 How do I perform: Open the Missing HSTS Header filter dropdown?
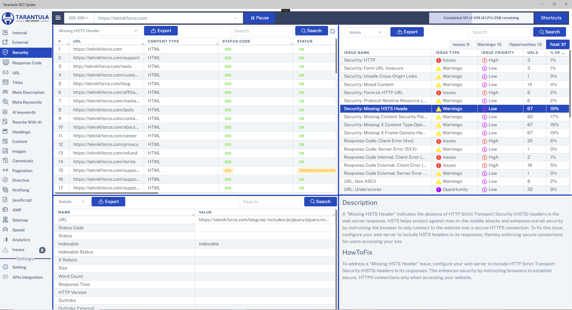coord(98,31)
